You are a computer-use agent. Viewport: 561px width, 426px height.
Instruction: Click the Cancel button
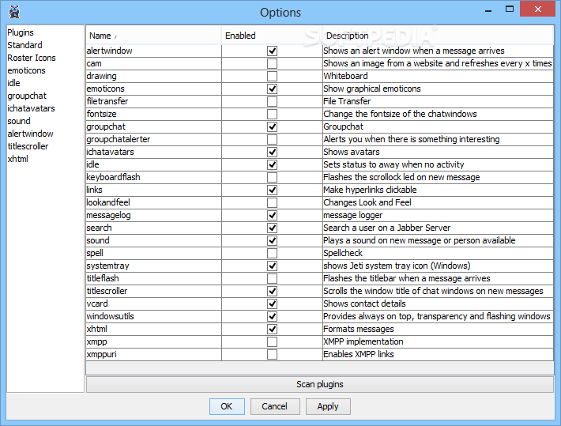tap(275, 406)
